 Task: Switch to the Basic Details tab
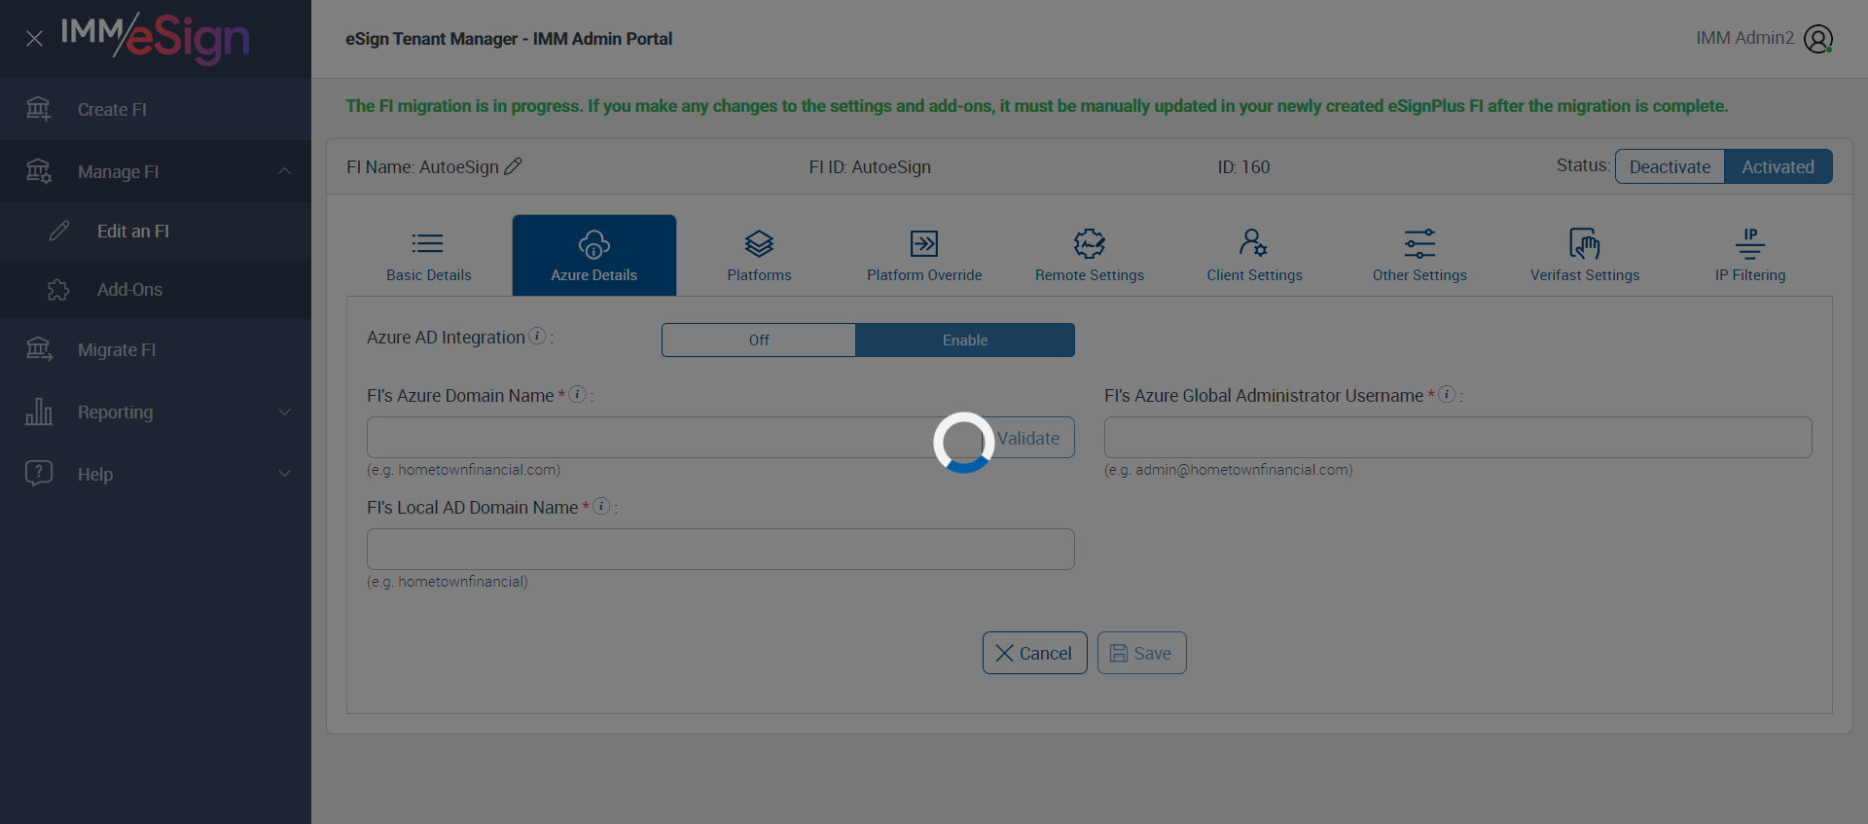point(428,255)
